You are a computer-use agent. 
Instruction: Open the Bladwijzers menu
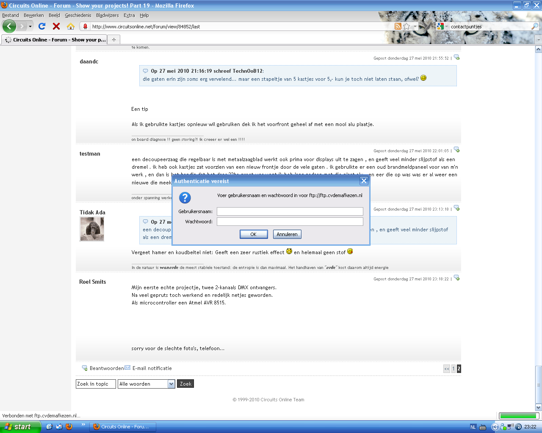107,15
